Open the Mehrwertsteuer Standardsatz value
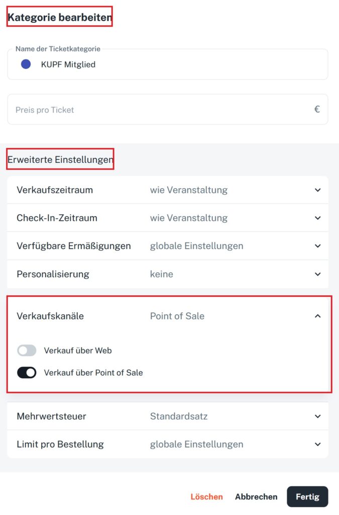The image size is (339, 515). point(179,416)
